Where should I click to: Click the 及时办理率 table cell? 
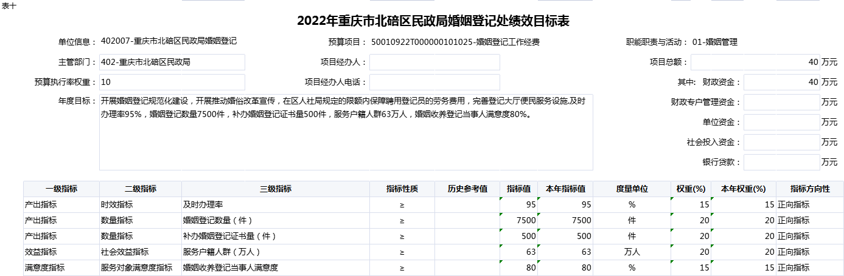pyautogui.click(x=275, y=205)
